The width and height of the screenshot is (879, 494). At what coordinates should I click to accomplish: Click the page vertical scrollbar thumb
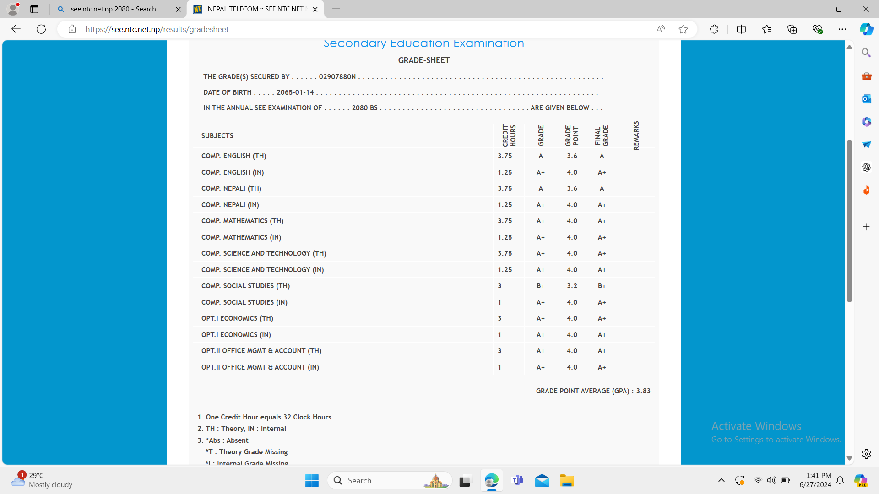[x=849, y=221]
